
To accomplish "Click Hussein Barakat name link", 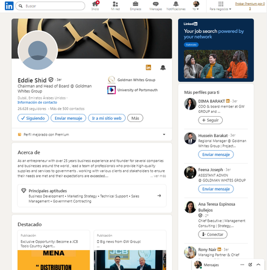I will pyautogui.click(x=213, y=136).
